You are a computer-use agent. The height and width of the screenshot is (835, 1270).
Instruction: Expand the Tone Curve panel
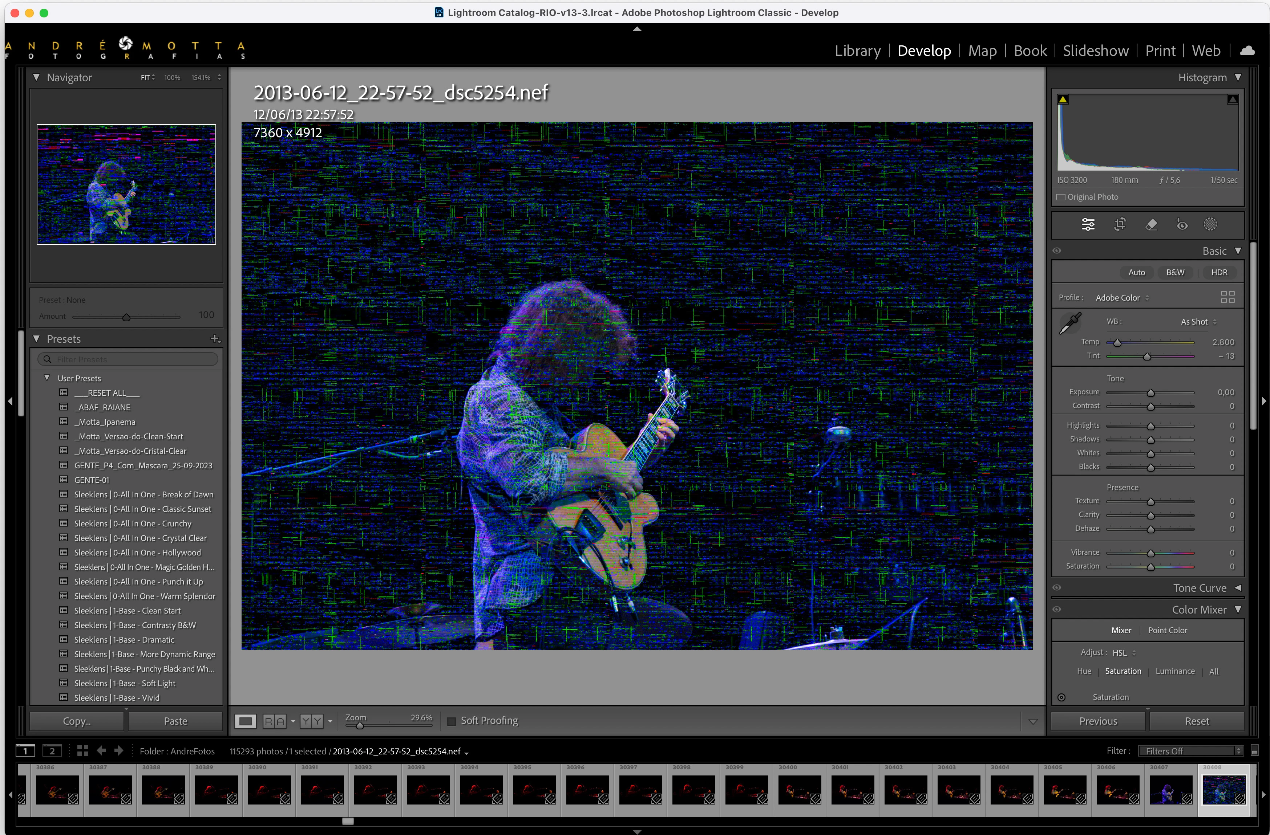pos(1238,588)
